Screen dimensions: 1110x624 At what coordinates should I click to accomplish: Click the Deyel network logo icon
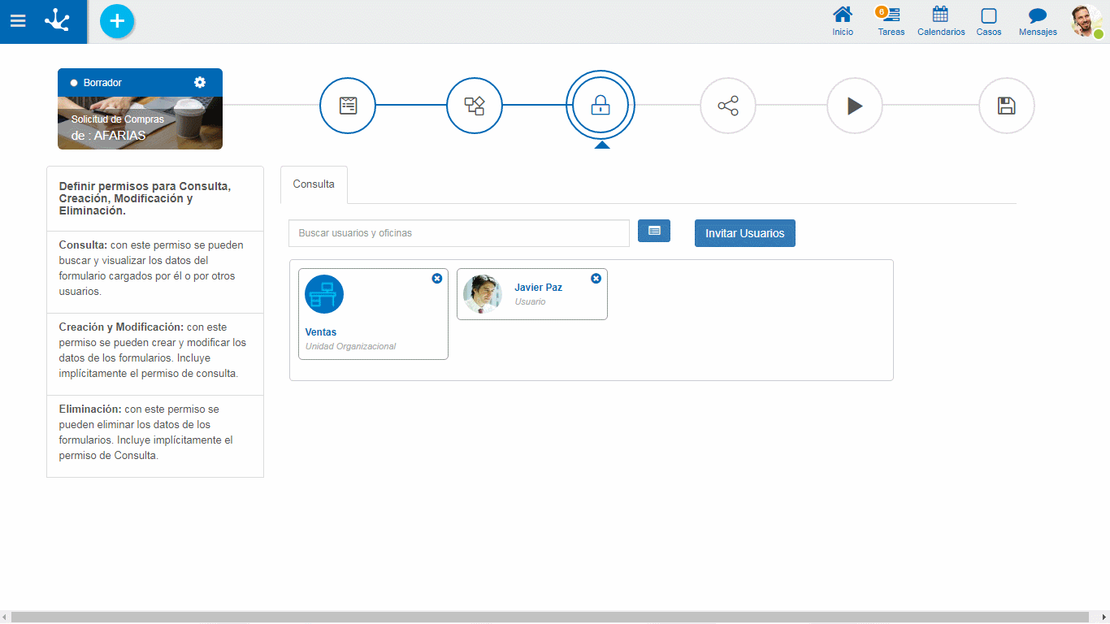point(57,21)
